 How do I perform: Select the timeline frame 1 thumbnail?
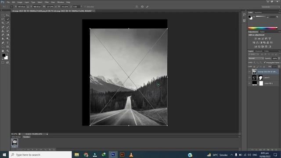[14, 142]
